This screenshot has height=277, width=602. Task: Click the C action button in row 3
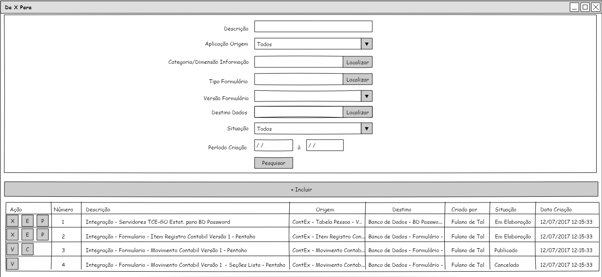coord(28,250)
